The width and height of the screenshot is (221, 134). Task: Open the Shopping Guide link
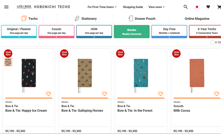[x=133, y=7]
